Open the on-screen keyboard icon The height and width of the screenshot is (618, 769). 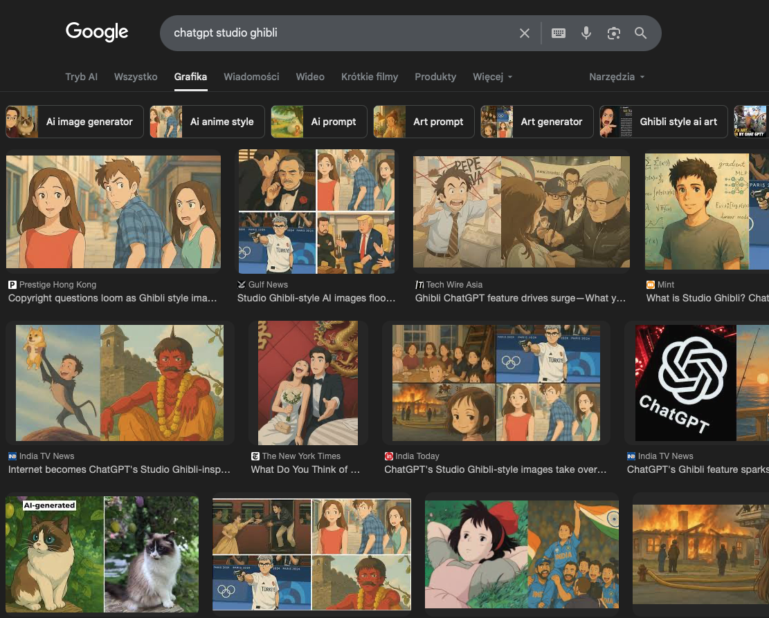tap(558, 33)
